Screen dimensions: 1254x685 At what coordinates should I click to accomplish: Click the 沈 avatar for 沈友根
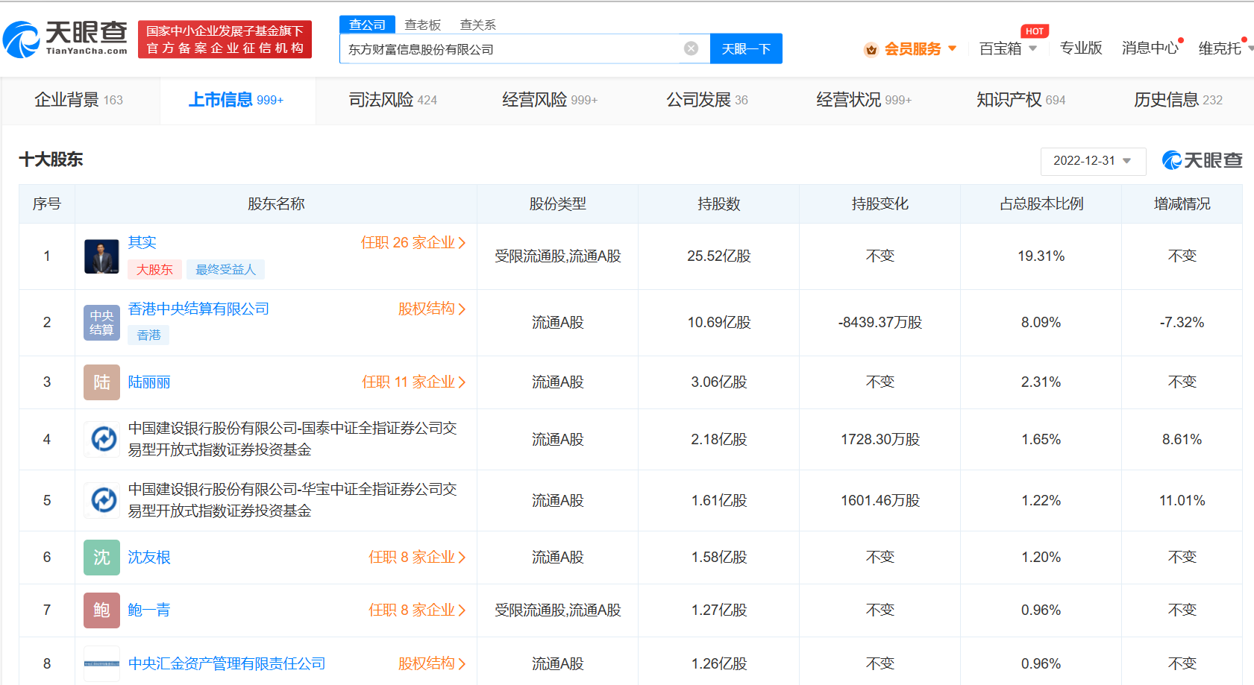pyautogui.click(x=101, y=558)
